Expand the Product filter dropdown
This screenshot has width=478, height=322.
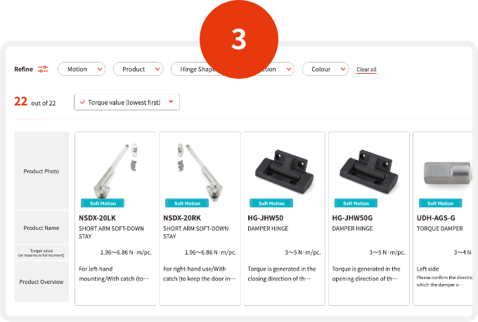pyautogui.click(x=138, y=69)
